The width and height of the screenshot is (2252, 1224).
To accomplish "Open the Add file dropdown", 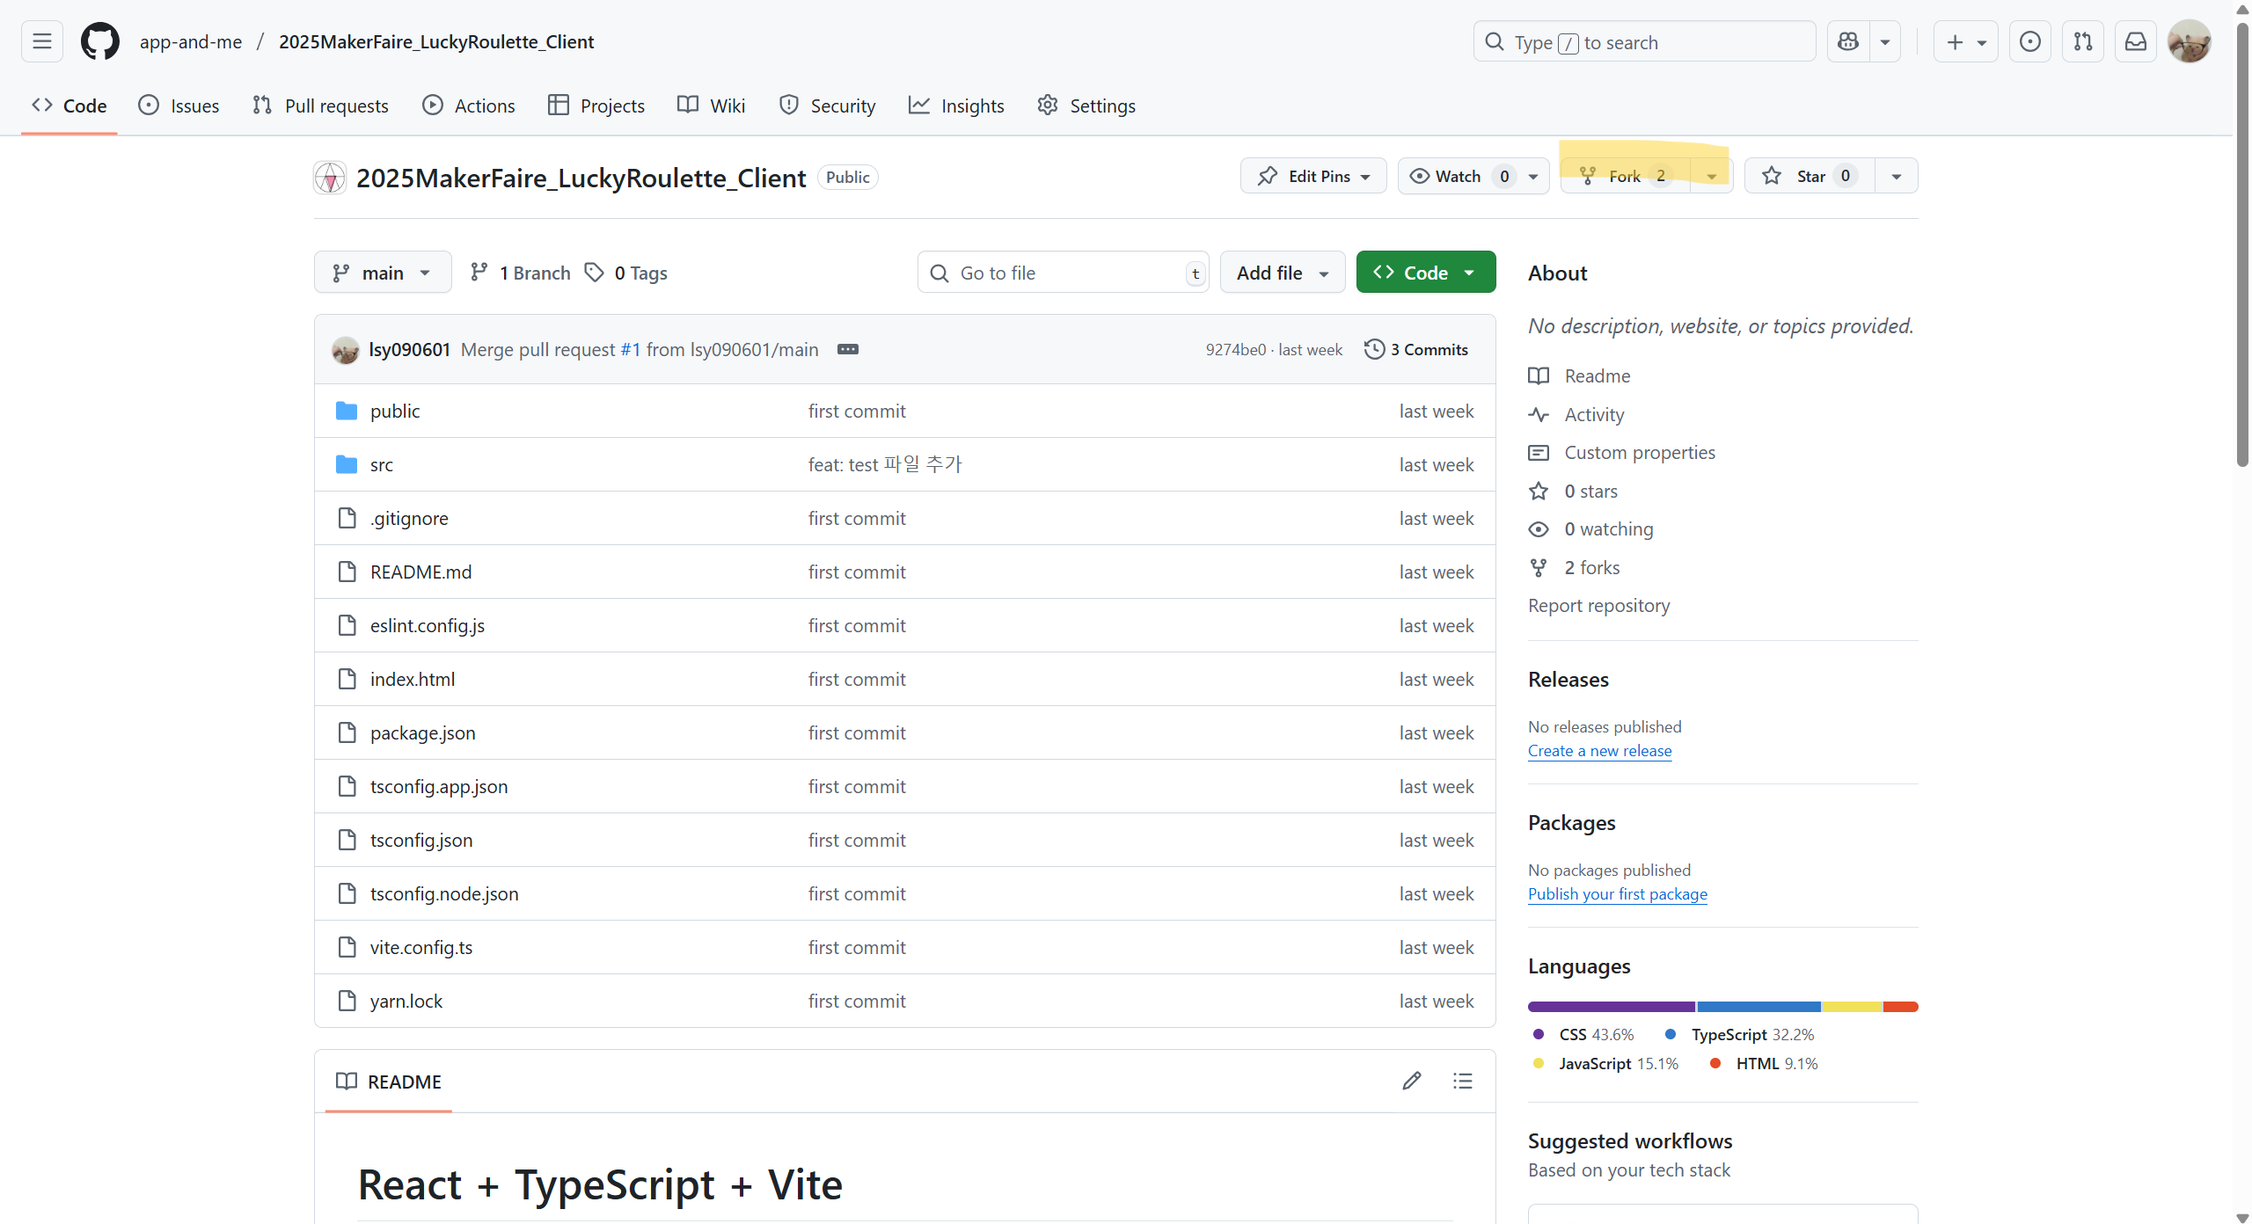I will tap(1282, 273).
